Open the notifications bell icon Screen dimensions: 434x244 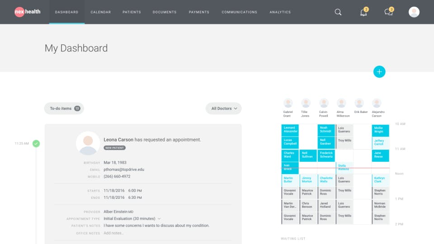[x=363, y=12]
